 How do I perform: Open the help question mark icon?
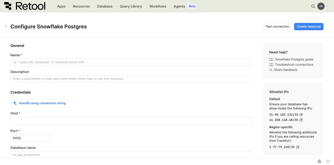(328, 161)
